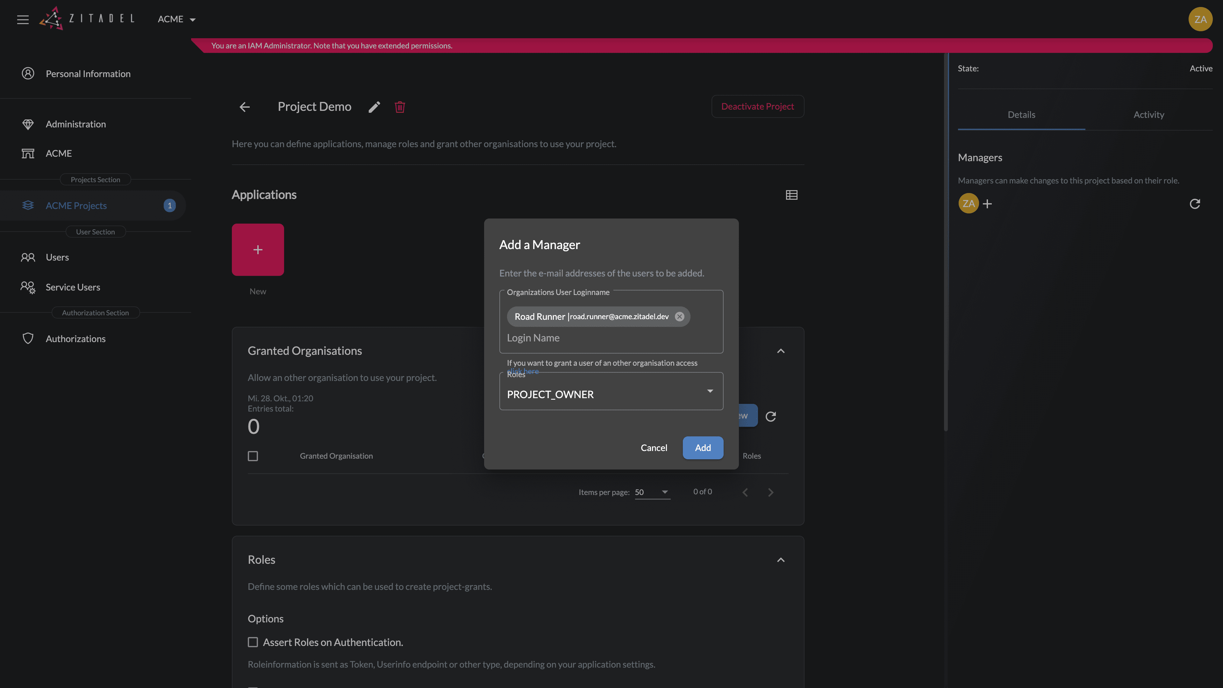Open the hamburger navigation menu
The height and width of the screenshot is (688, 1223).
coord(23,19)
